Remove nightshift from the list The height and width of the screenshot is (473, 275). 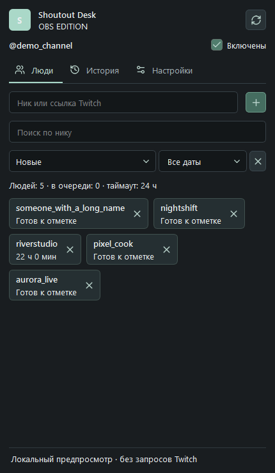(x=233, y=214)
